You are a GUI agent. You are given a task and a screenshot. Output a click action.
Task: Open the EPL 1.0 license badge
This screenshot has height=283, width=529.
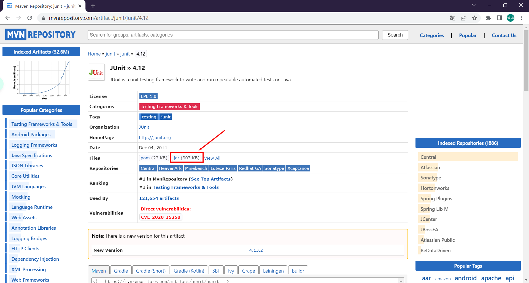[x=149, y=96]
